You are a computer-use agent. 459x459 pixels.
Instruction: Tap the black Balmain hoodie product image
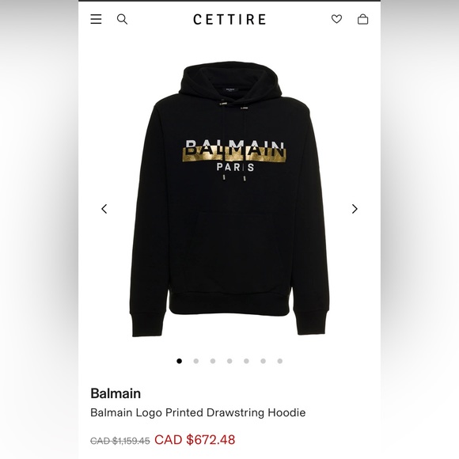tap(229, 200)
